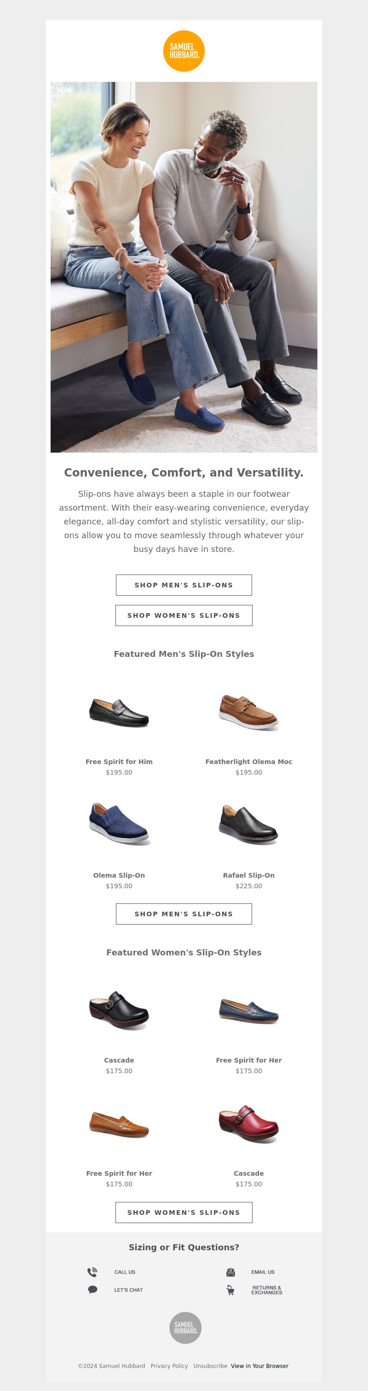Click the first Shop Men's Slip-Ons button
Viewport: 368px width, 1391px height.
click(x=184, y=585)
